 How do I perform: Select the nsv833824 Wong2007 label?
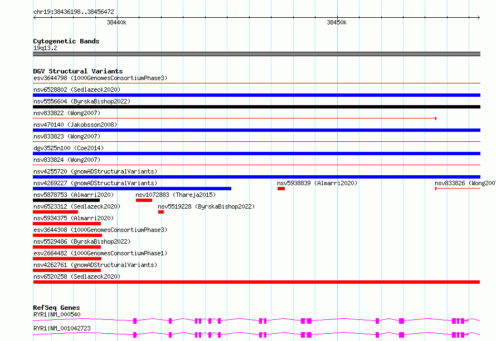(x=67, y=160)
